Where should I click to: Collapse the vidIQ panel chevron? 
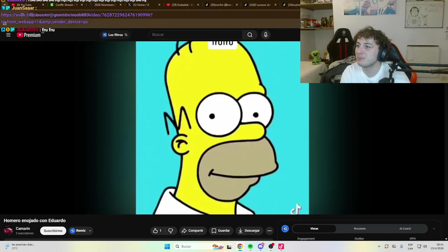[434, 229]
